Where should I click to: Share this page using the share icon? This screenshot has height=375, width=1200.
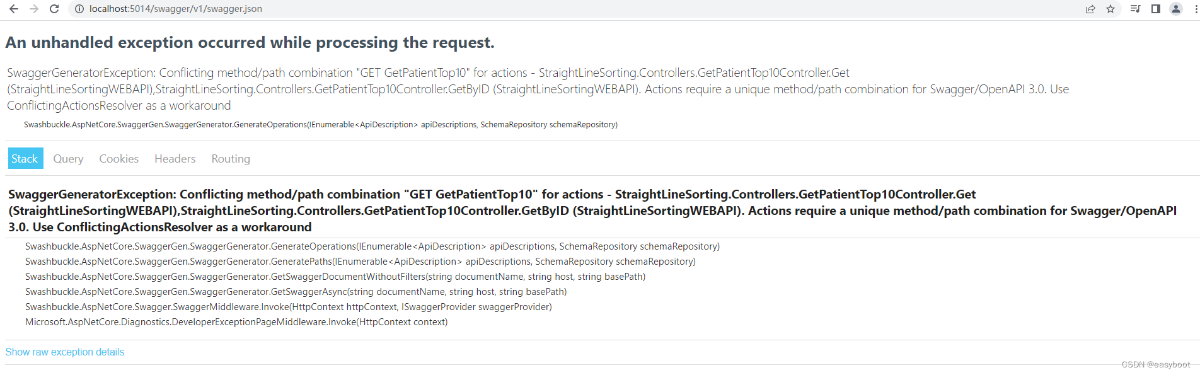[x=1090, y=9]
